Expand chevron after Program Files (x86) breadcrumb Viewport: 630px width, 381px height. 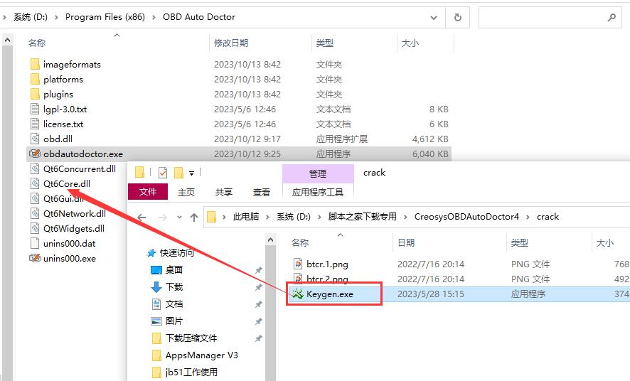[154, 17]
